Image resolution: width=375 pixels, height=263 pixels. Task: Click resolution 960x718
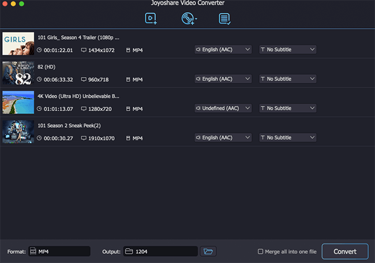coord(98,80)
